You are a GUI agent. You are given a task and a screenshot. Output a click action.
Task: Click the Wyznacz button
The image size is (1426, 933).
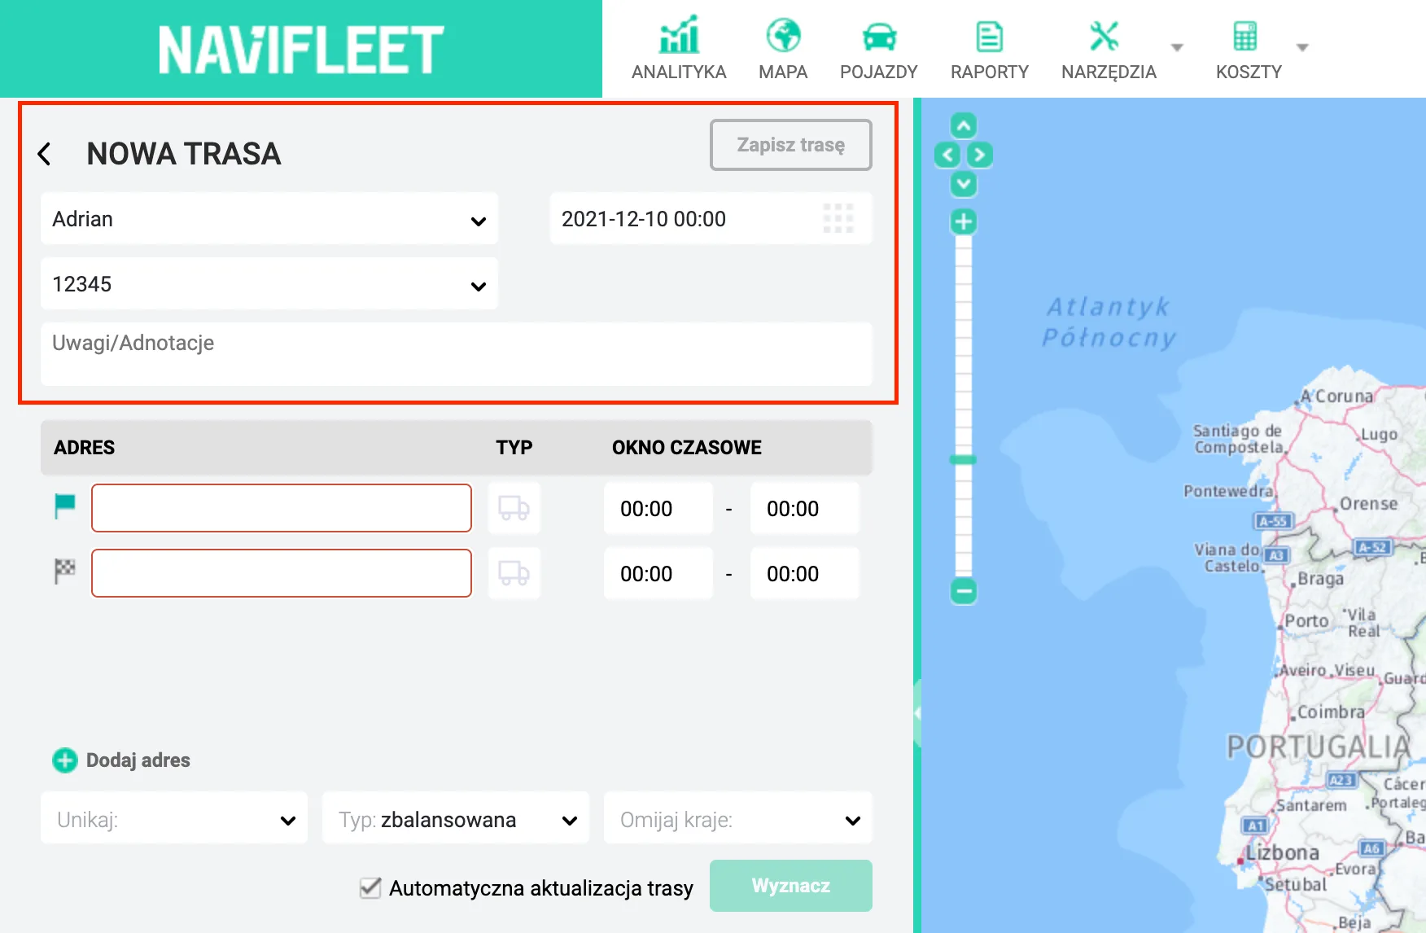(791, 886)
